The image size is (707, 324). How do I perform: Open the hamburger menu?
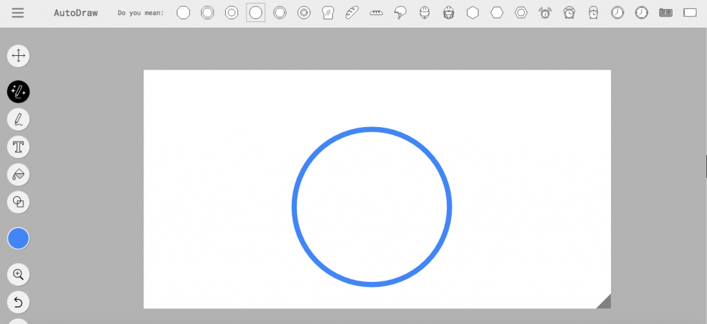pos(18,12)
